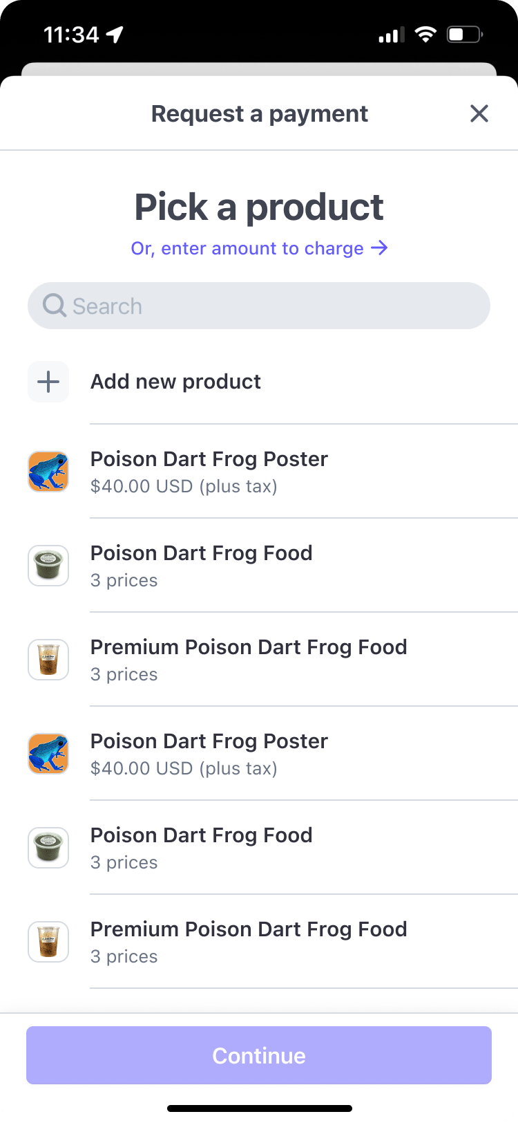Tap the second premium food cup thumbnail
This screenshot has height=1123, width=518.
[x=48, y=942]
